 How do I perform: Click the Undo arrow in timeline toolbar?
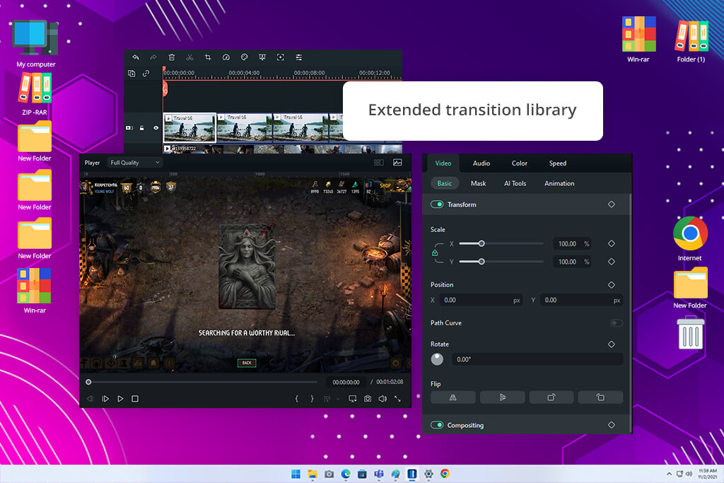coord(135,57)
